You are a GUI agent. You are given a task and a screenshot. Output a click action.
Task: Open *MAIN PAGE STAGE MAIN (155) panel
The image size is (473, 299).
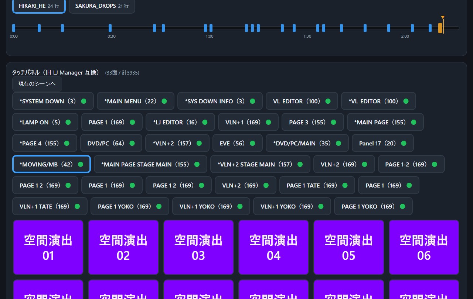[x=150, y=164]
